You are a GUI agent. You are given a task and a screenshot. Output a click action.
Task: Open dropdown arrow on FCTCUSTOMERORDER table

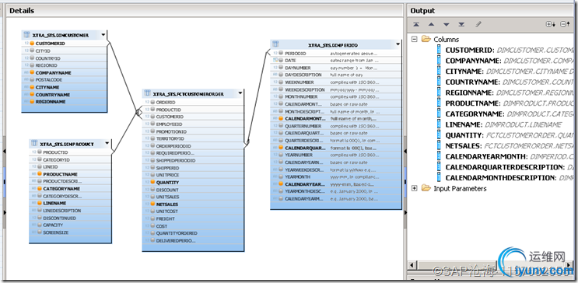pos(240,93)
